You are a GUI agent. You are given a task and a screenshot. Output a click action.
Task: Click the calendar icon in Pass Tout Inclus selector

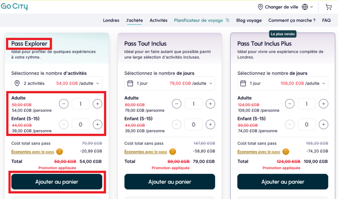click(x=130, y=83)
